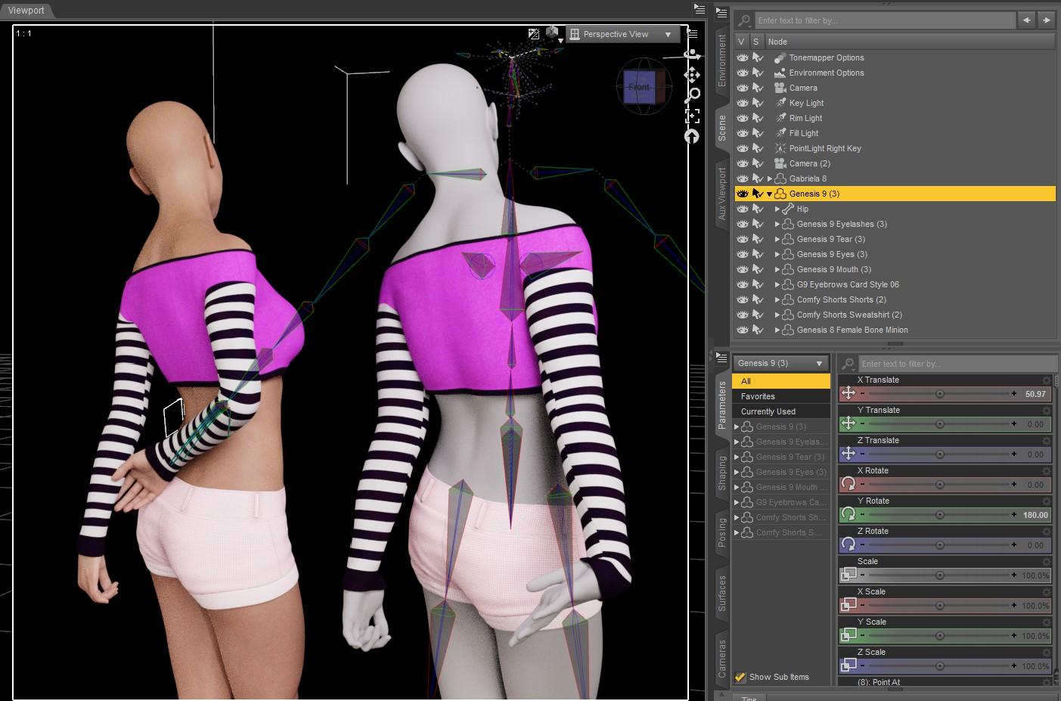Click the Scene pane filter text field
Viewport: 1061px width, 701px height.
coord(885,20)
